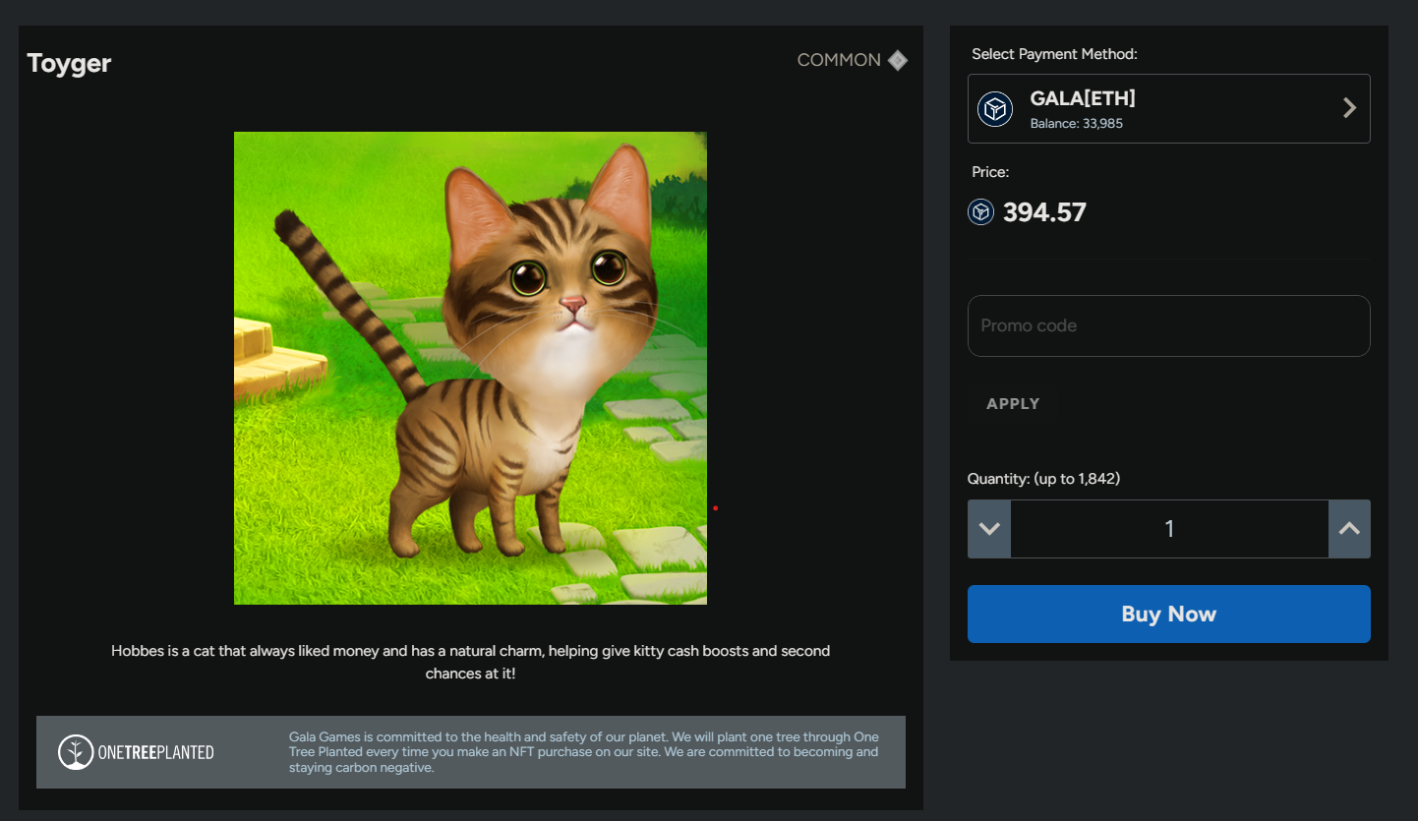This screenshot has height=821, width=1418.
Task: Expand payment options with the right chevron
Action: [x=1349, y=108]
